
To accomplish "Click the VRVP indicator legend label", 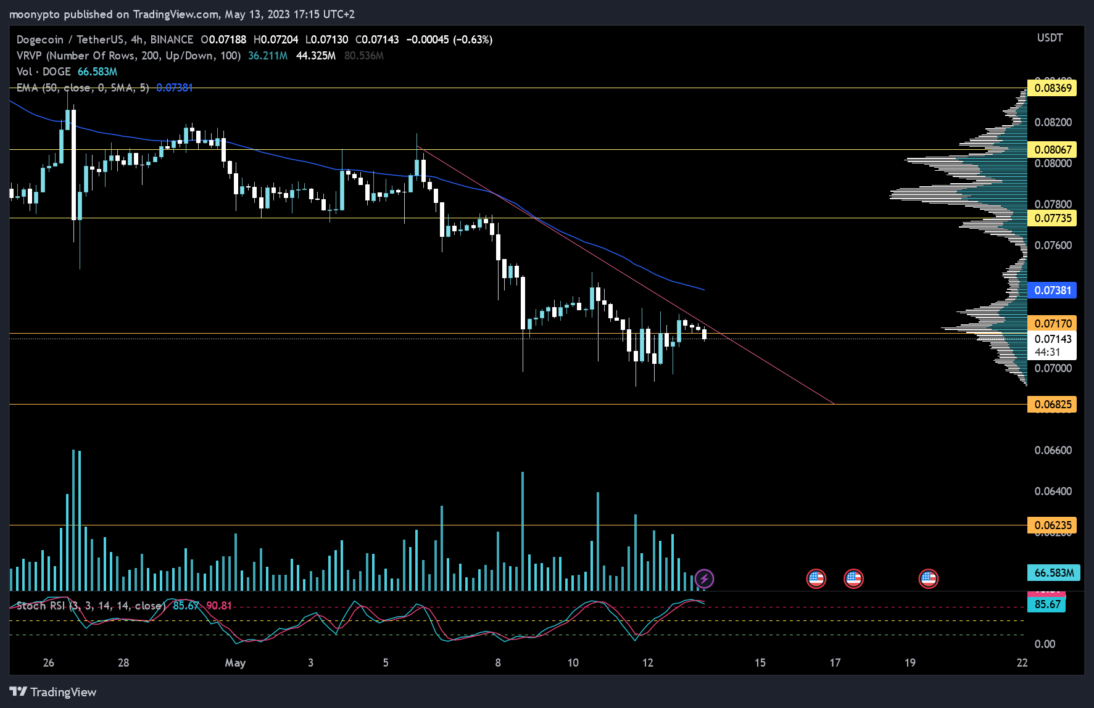I will (128, 56).
